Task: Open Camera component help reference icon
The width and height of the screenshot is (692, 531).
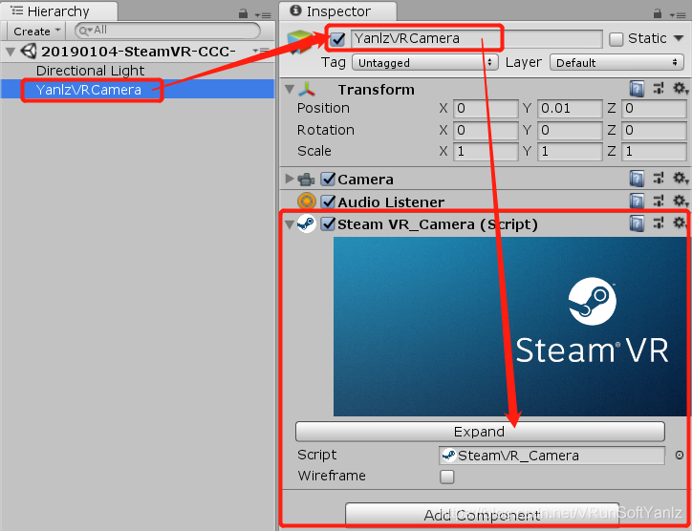Action: click(x=637, y=179)
